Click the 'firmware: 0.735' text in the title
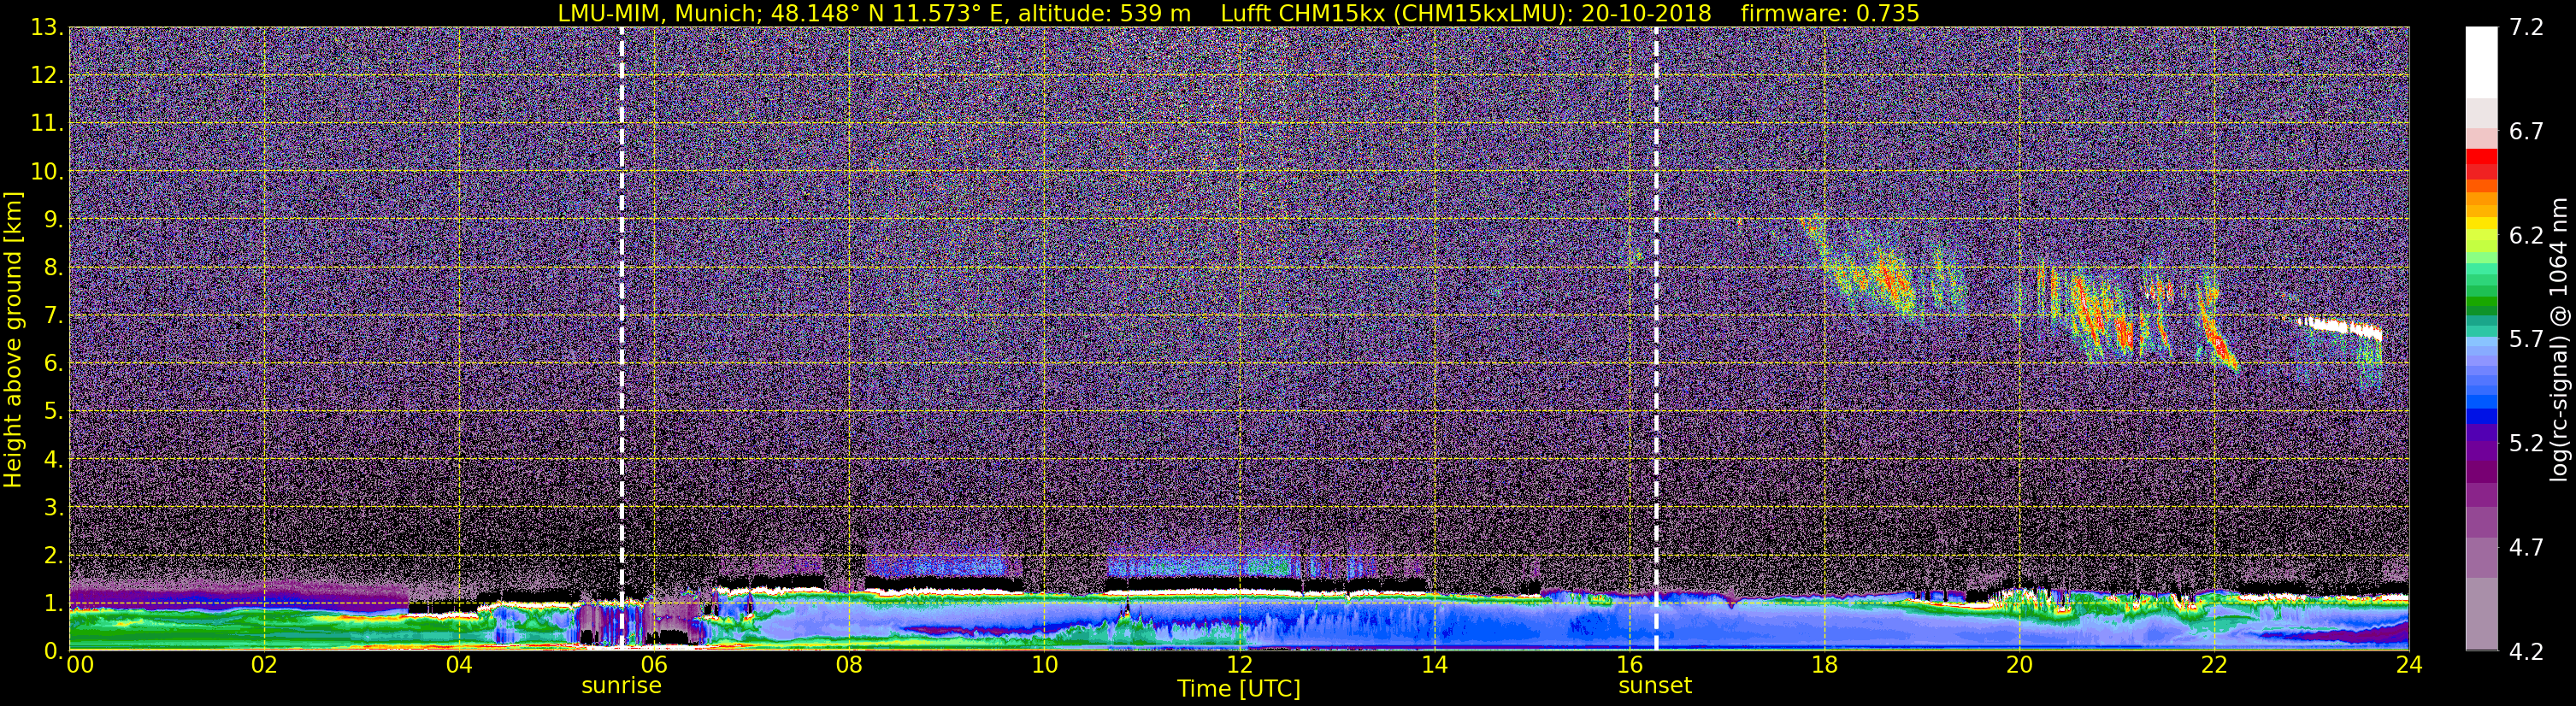This screenshot has height=706, width=2576. 1829,14
